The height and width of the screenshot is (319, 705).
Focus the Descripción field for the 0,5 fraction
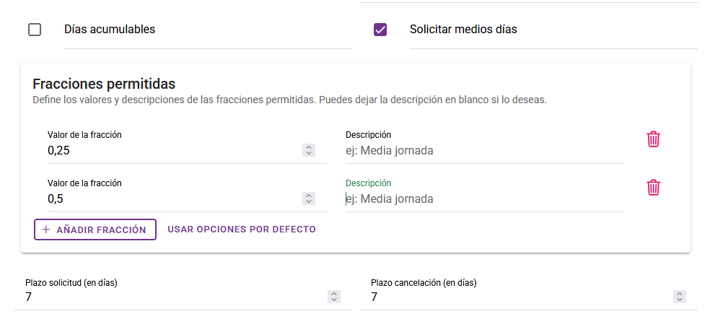pos(483,199)
